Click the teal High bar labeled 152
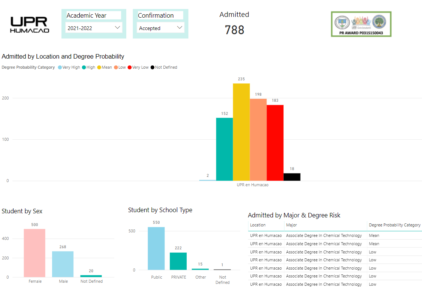The image size is (422, 288). (224, 149)
